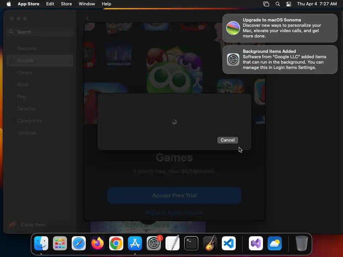Open the Edit menu

pos(50,4)
